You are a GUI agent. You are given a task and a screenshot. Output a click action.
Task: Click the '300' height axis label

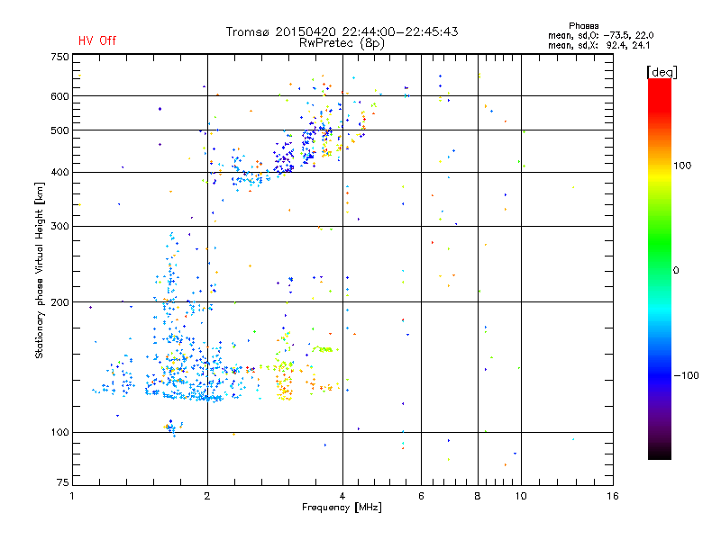[x=59, y=226]
